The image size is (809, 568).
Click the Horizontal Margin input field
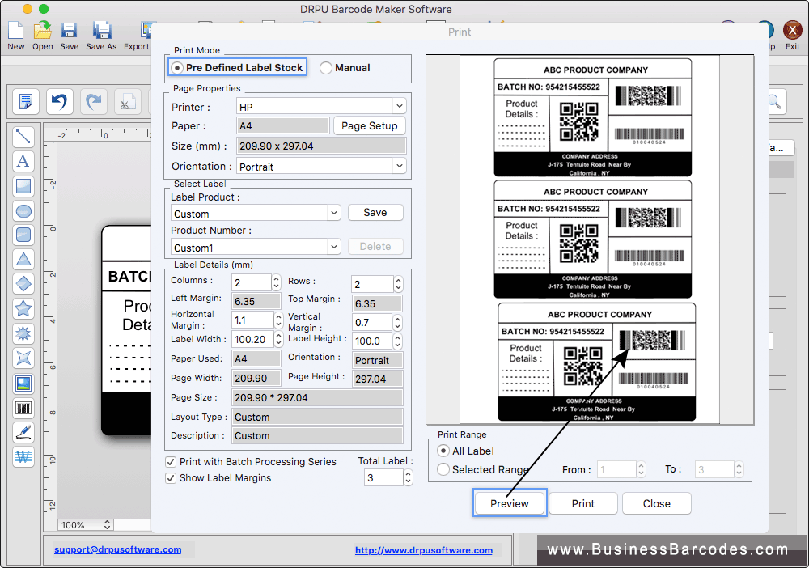point(252,320)
